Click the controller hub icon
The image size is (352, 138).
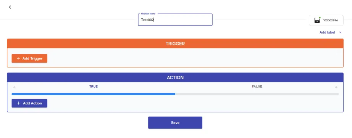[317, 21]
